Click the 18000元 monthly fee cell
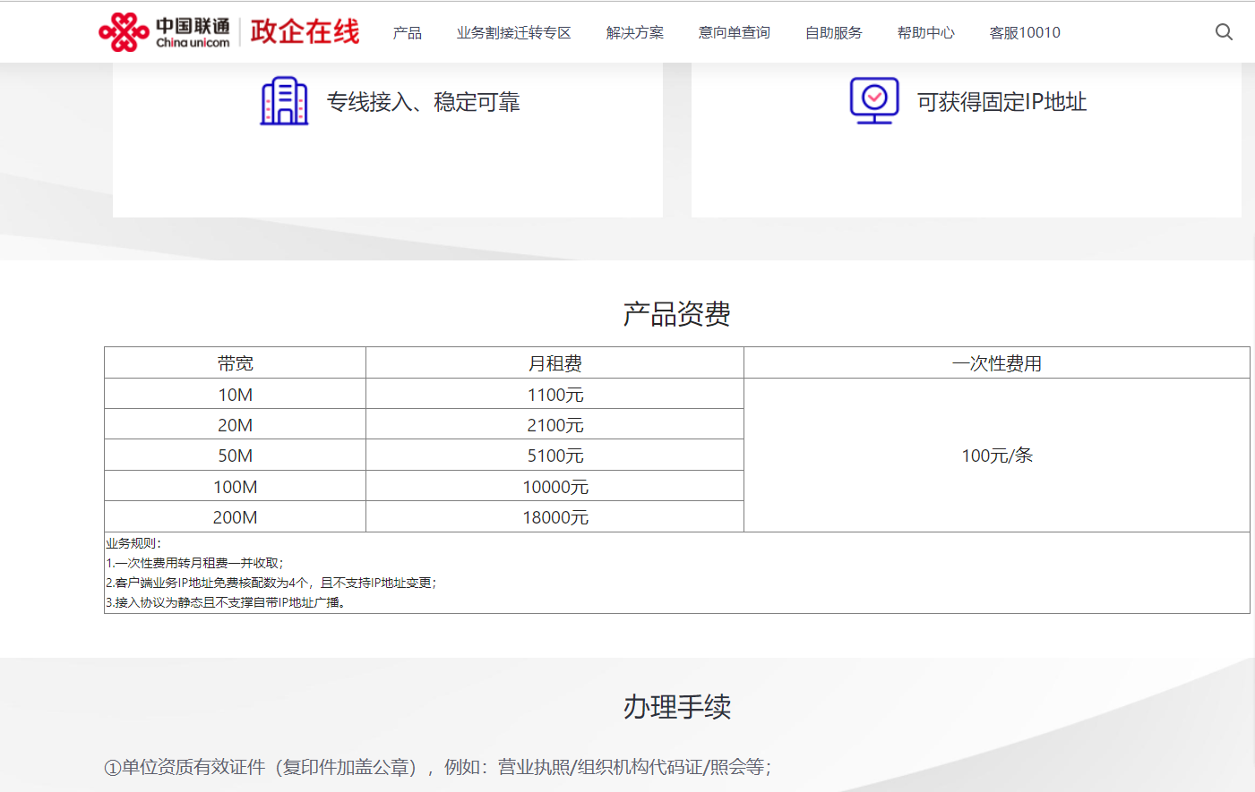The height and width of the screenshot is (792, 1255). pos(555,517)
